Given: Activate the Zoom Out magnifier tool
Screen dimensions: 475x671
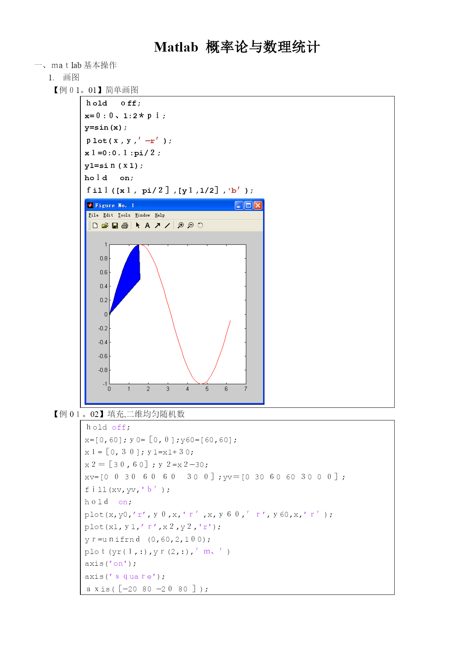Looking at the screenshot, I should (191, 226).
